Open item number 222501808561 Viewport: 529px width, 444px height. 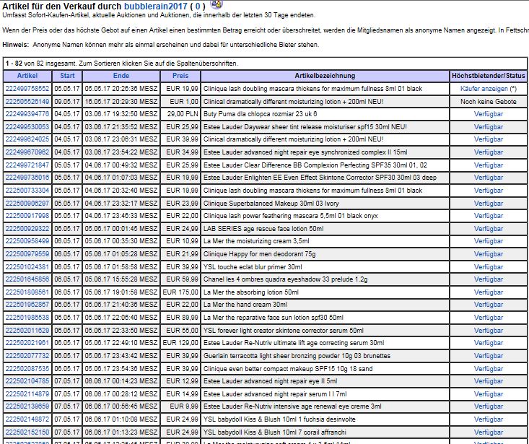point(27,292)
